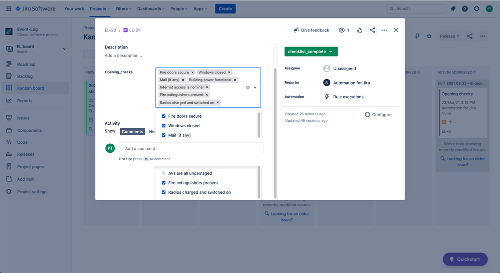Screen dimensions: 500x273
Task: Check AVs are all undamaged checkbox
Action: (164, 173)
